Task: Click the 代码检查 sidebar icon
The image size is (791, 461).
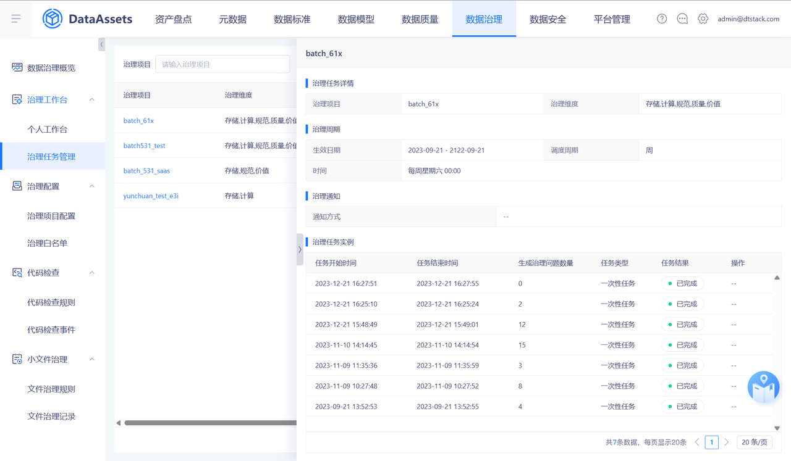Action: (17, 272)
